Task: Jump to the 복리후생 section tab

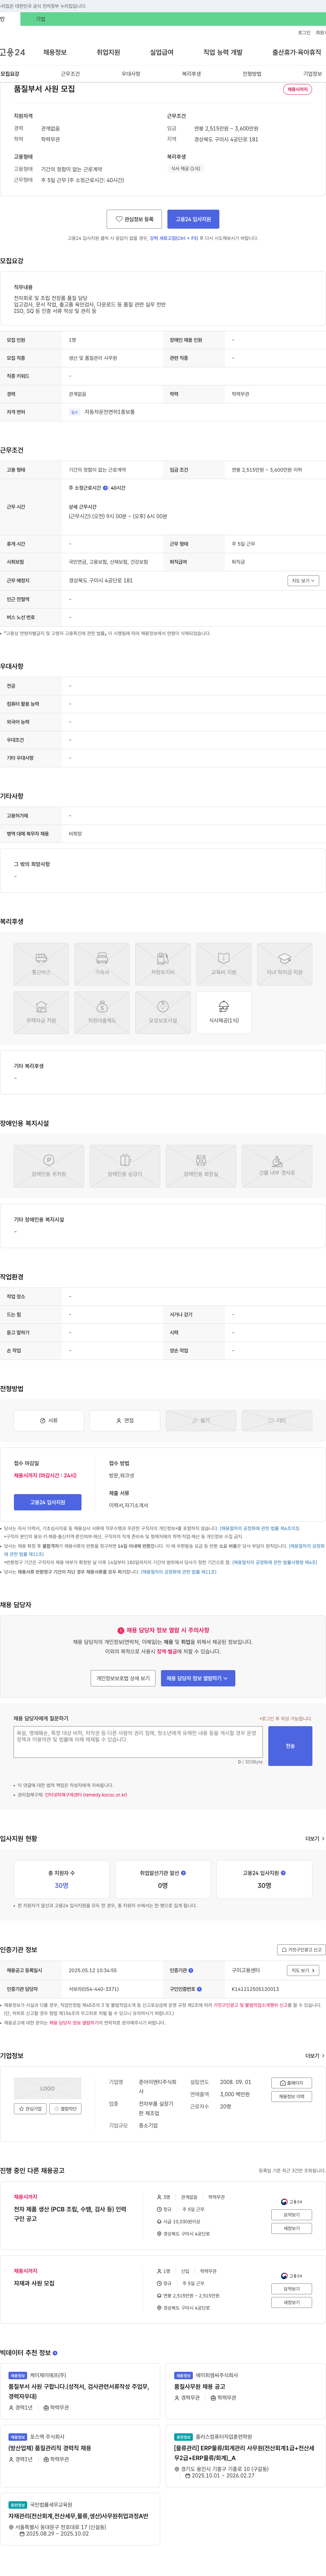Action: click(x=191, y=74)
